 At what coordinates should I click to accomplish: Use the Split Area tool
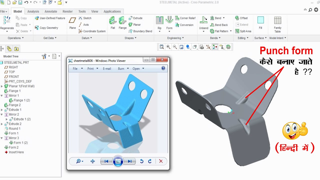(x=243, y=31)
